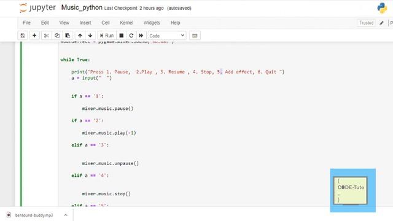Save the notebook with the floppy icon
Viewport: 393px width, 221px height.
pyautogui.click(x=23, y=36)
